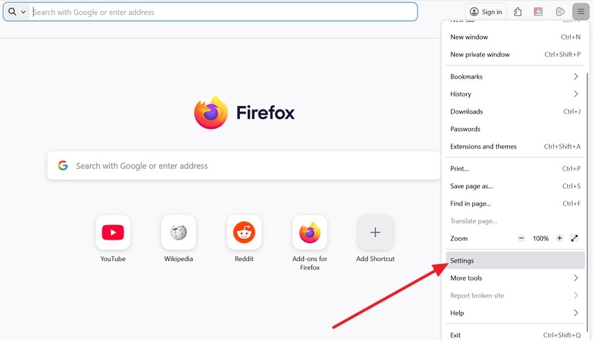Open the Add-ons for Firefox shortcut
Viewport: 593px width, 340px height.
point(310,232)
